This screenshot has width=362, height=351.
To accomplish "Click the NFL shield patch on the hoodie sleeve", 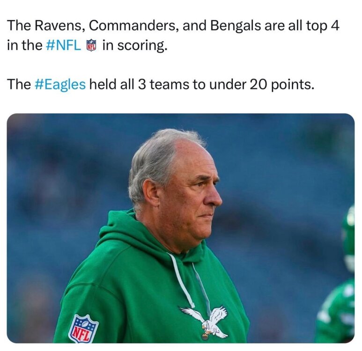I will click(83, 329).
